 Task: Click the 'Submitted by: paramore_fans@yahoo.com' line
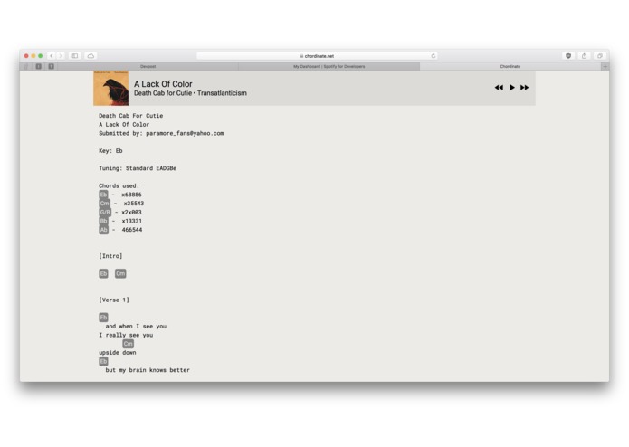coord(161,133)
